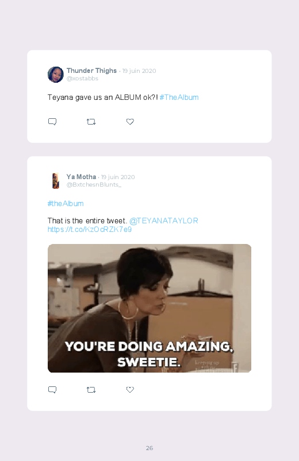Retweet the Ya Motha tweet
The height and width of the screenshot is (461, 299).
(x=91, y=390)
